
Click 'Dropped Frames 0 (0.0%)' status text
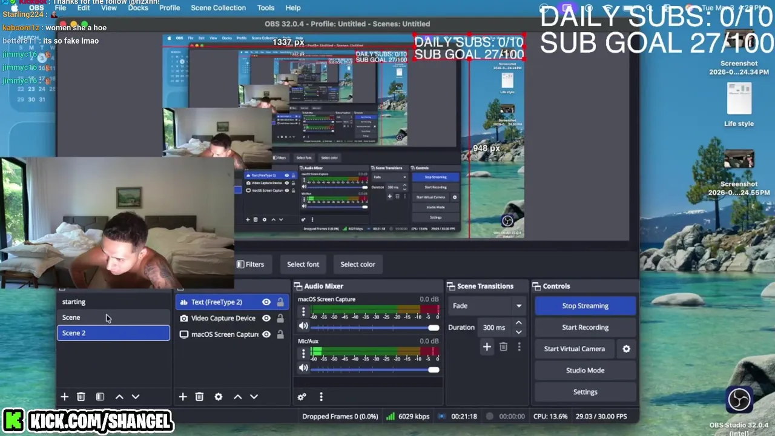(340, 417)
